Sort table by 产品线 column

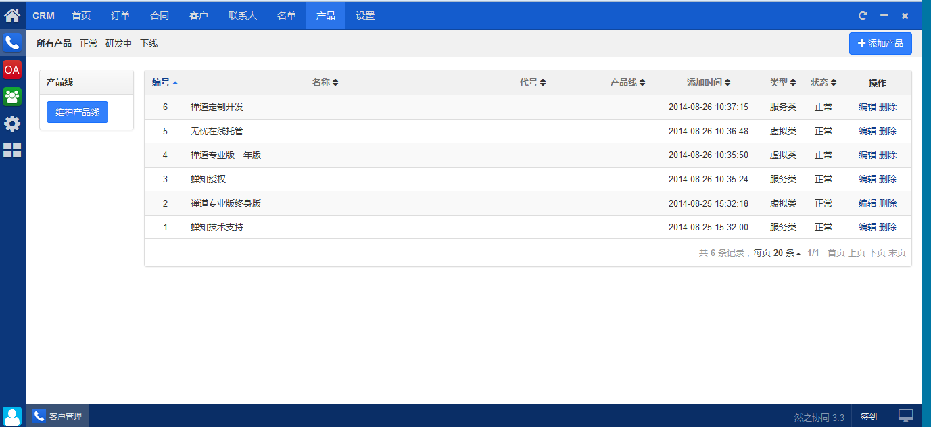(627, 82)
